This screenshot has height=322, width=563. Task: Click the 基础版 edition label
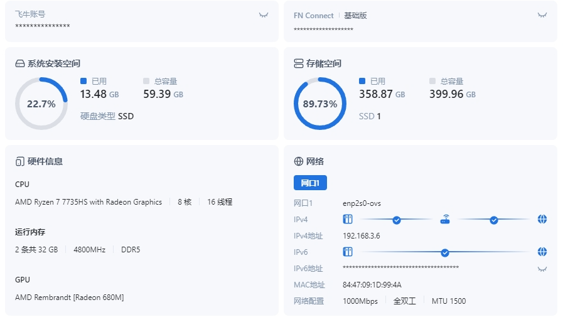point(355,16)
